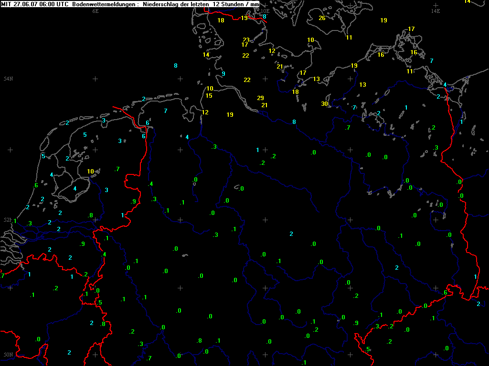This screenshot has width=489, height=366.
Task: Click the yellow 26 rainfall value
Action: (x=322, y=18)
